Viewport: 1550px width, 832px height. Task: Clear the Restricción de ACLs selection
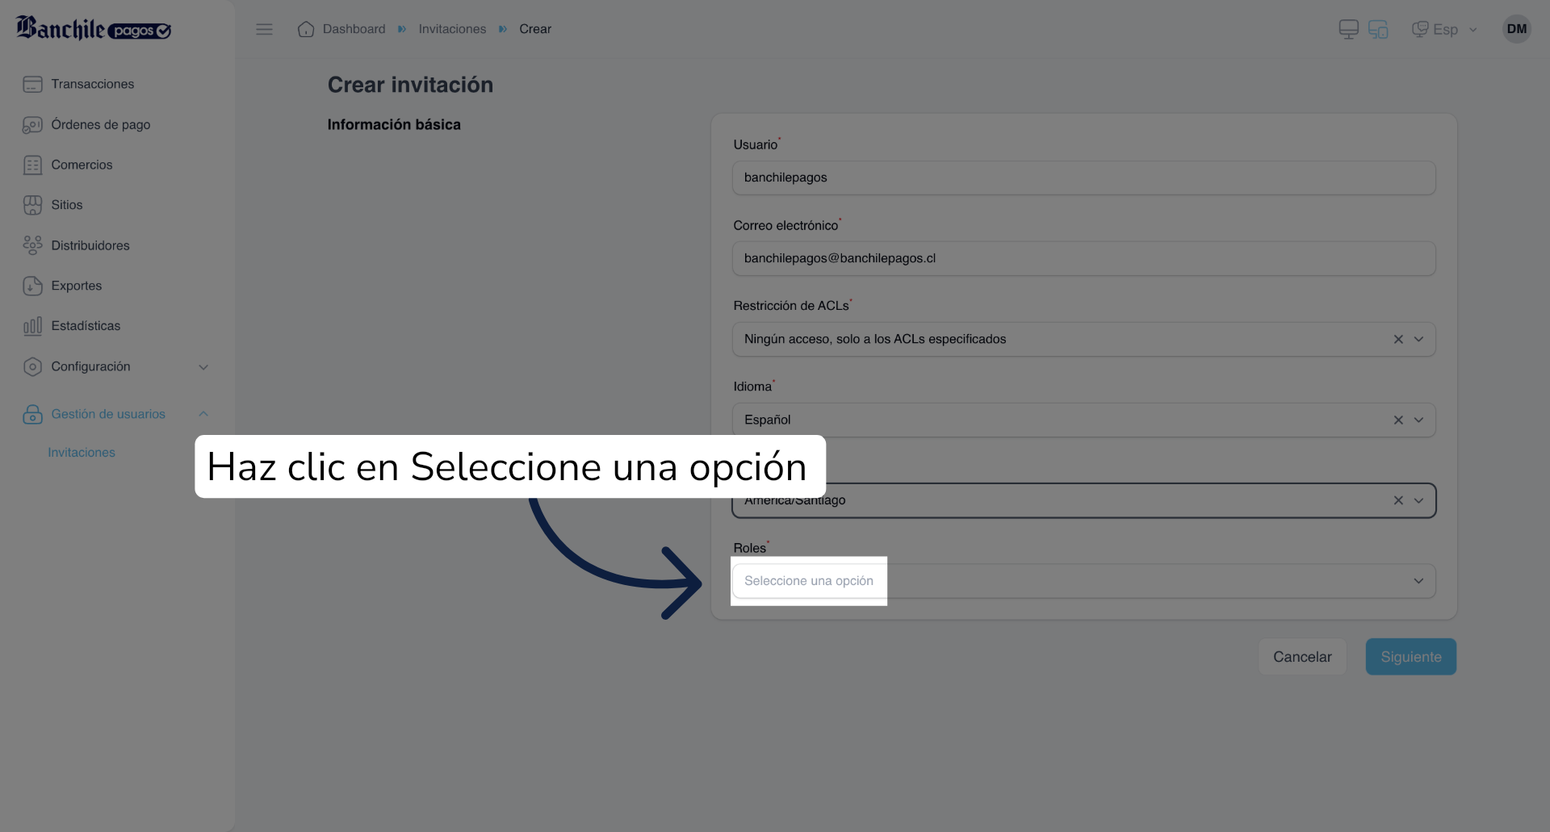click(1398, 340)
